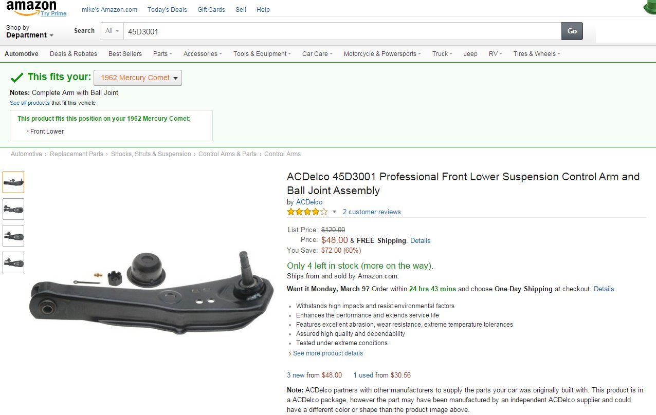Viewport: 656px width, 415px height.
Task: Open Shop by Department menu
Action: 29,32
